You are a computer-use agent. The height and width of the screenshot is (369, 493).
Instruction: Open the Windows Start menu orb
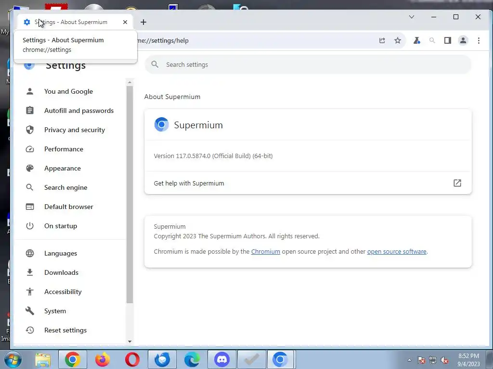point(13,359)
